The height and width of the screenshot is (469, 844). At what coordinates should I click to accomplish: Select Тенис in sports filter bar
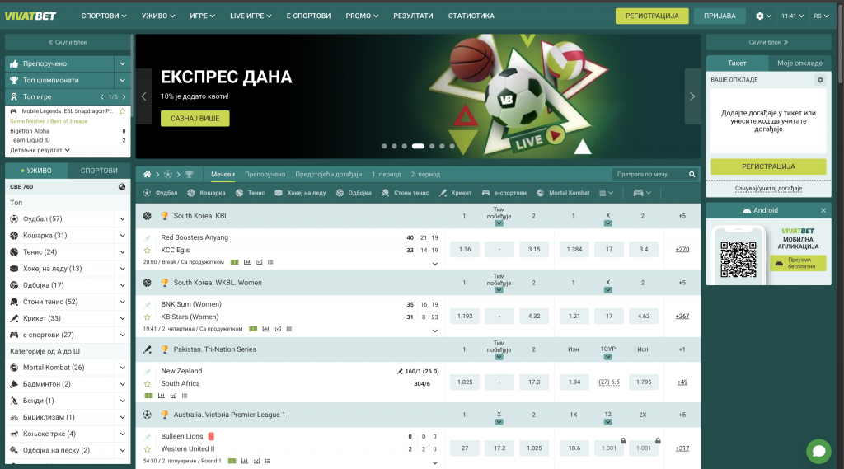pos(251,193)
